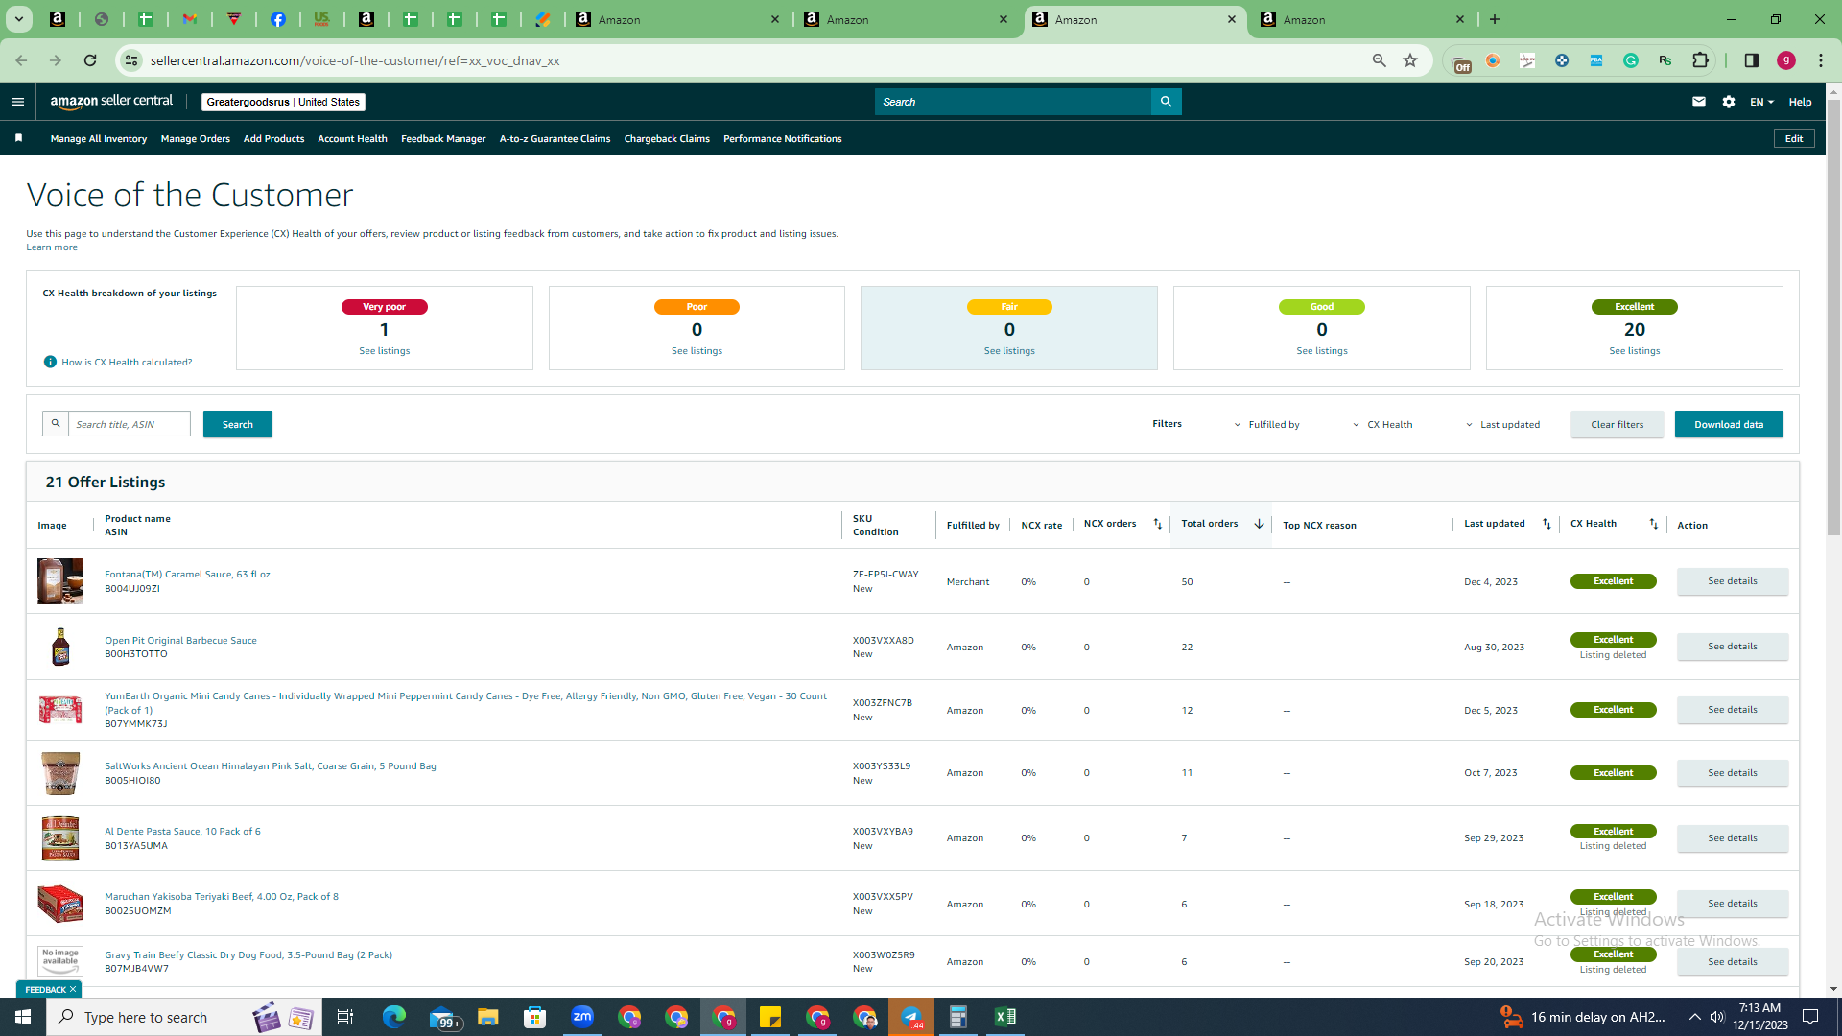Open the Windows Start menu

tap(23, 1017)
